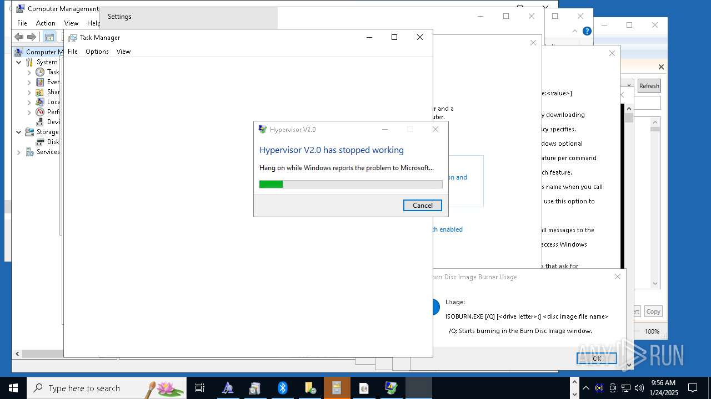Viewport: 711px width, 399px height.
Task: Select the Task Scheduler clock icon
Action: 40,72
